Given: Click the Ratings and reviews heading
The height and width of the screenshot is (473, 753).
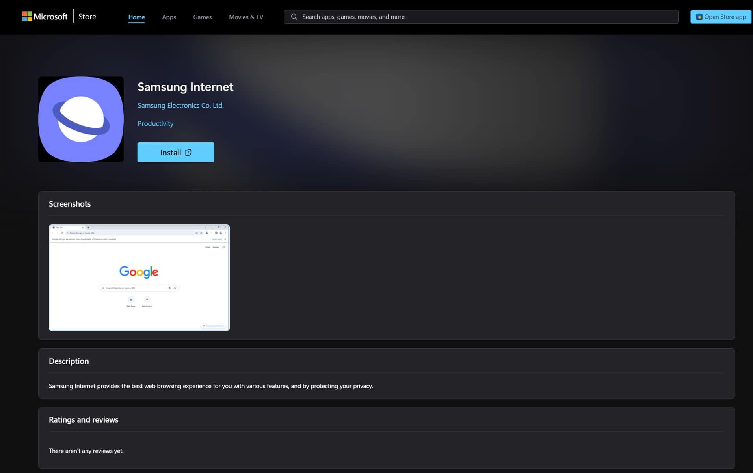Looking at the screenshot, I should (x=83, y=419).
